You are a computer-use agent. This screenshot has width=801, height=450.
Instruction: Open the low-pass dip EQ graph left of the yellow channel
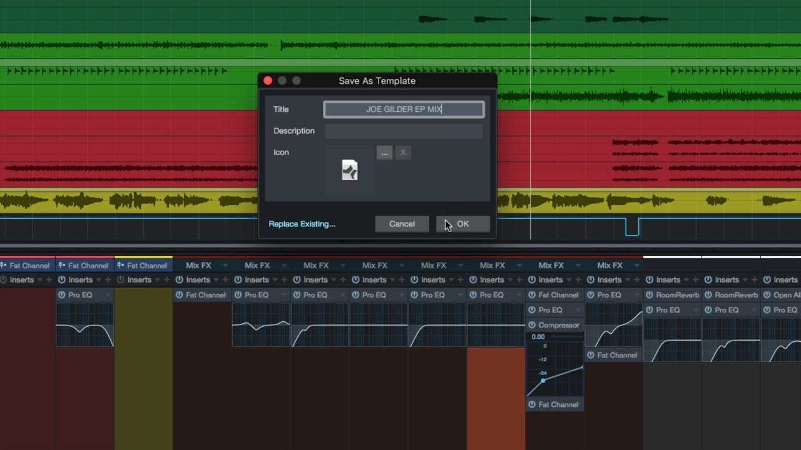tap(84, 325)
